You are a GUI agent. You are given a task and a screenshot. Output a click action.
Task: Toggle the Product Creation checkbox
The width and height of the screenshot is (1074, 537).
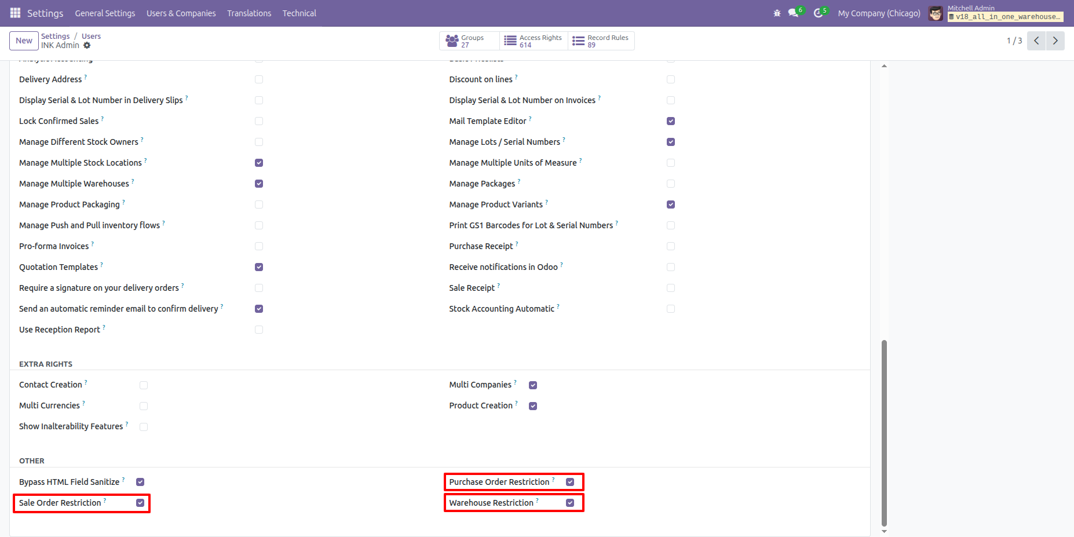coord(533,406)
